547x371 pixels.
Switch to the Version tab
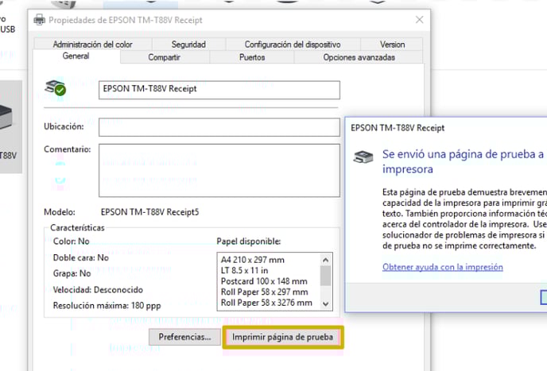[392, 44]
